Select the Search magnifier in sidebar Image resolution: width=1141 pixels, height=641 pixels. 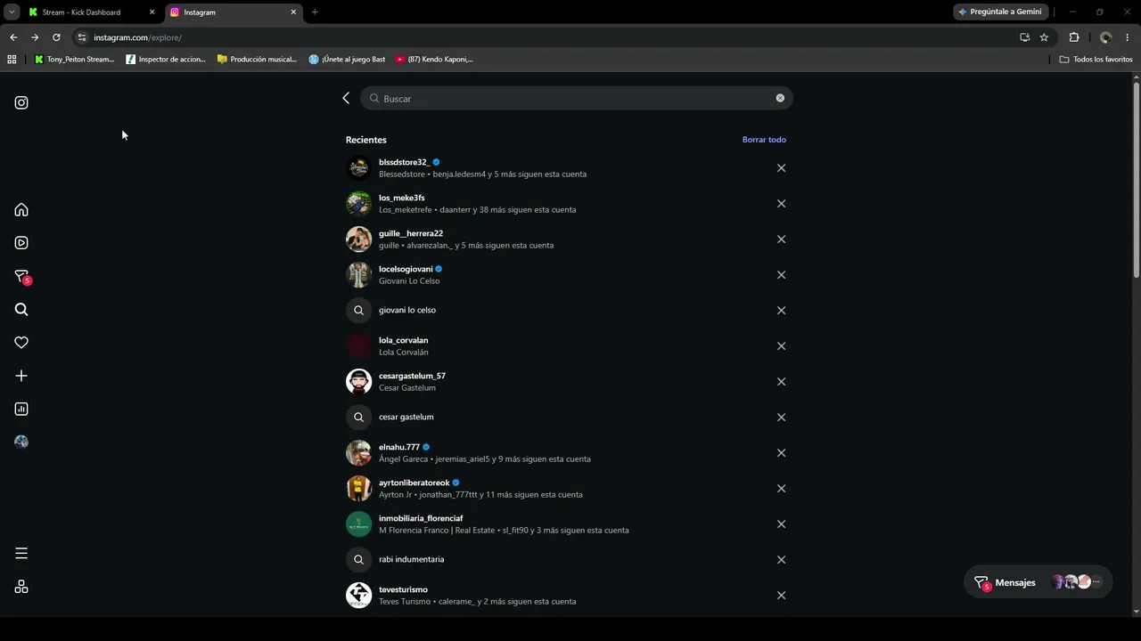pyautogui.click(x=21, y=310)
